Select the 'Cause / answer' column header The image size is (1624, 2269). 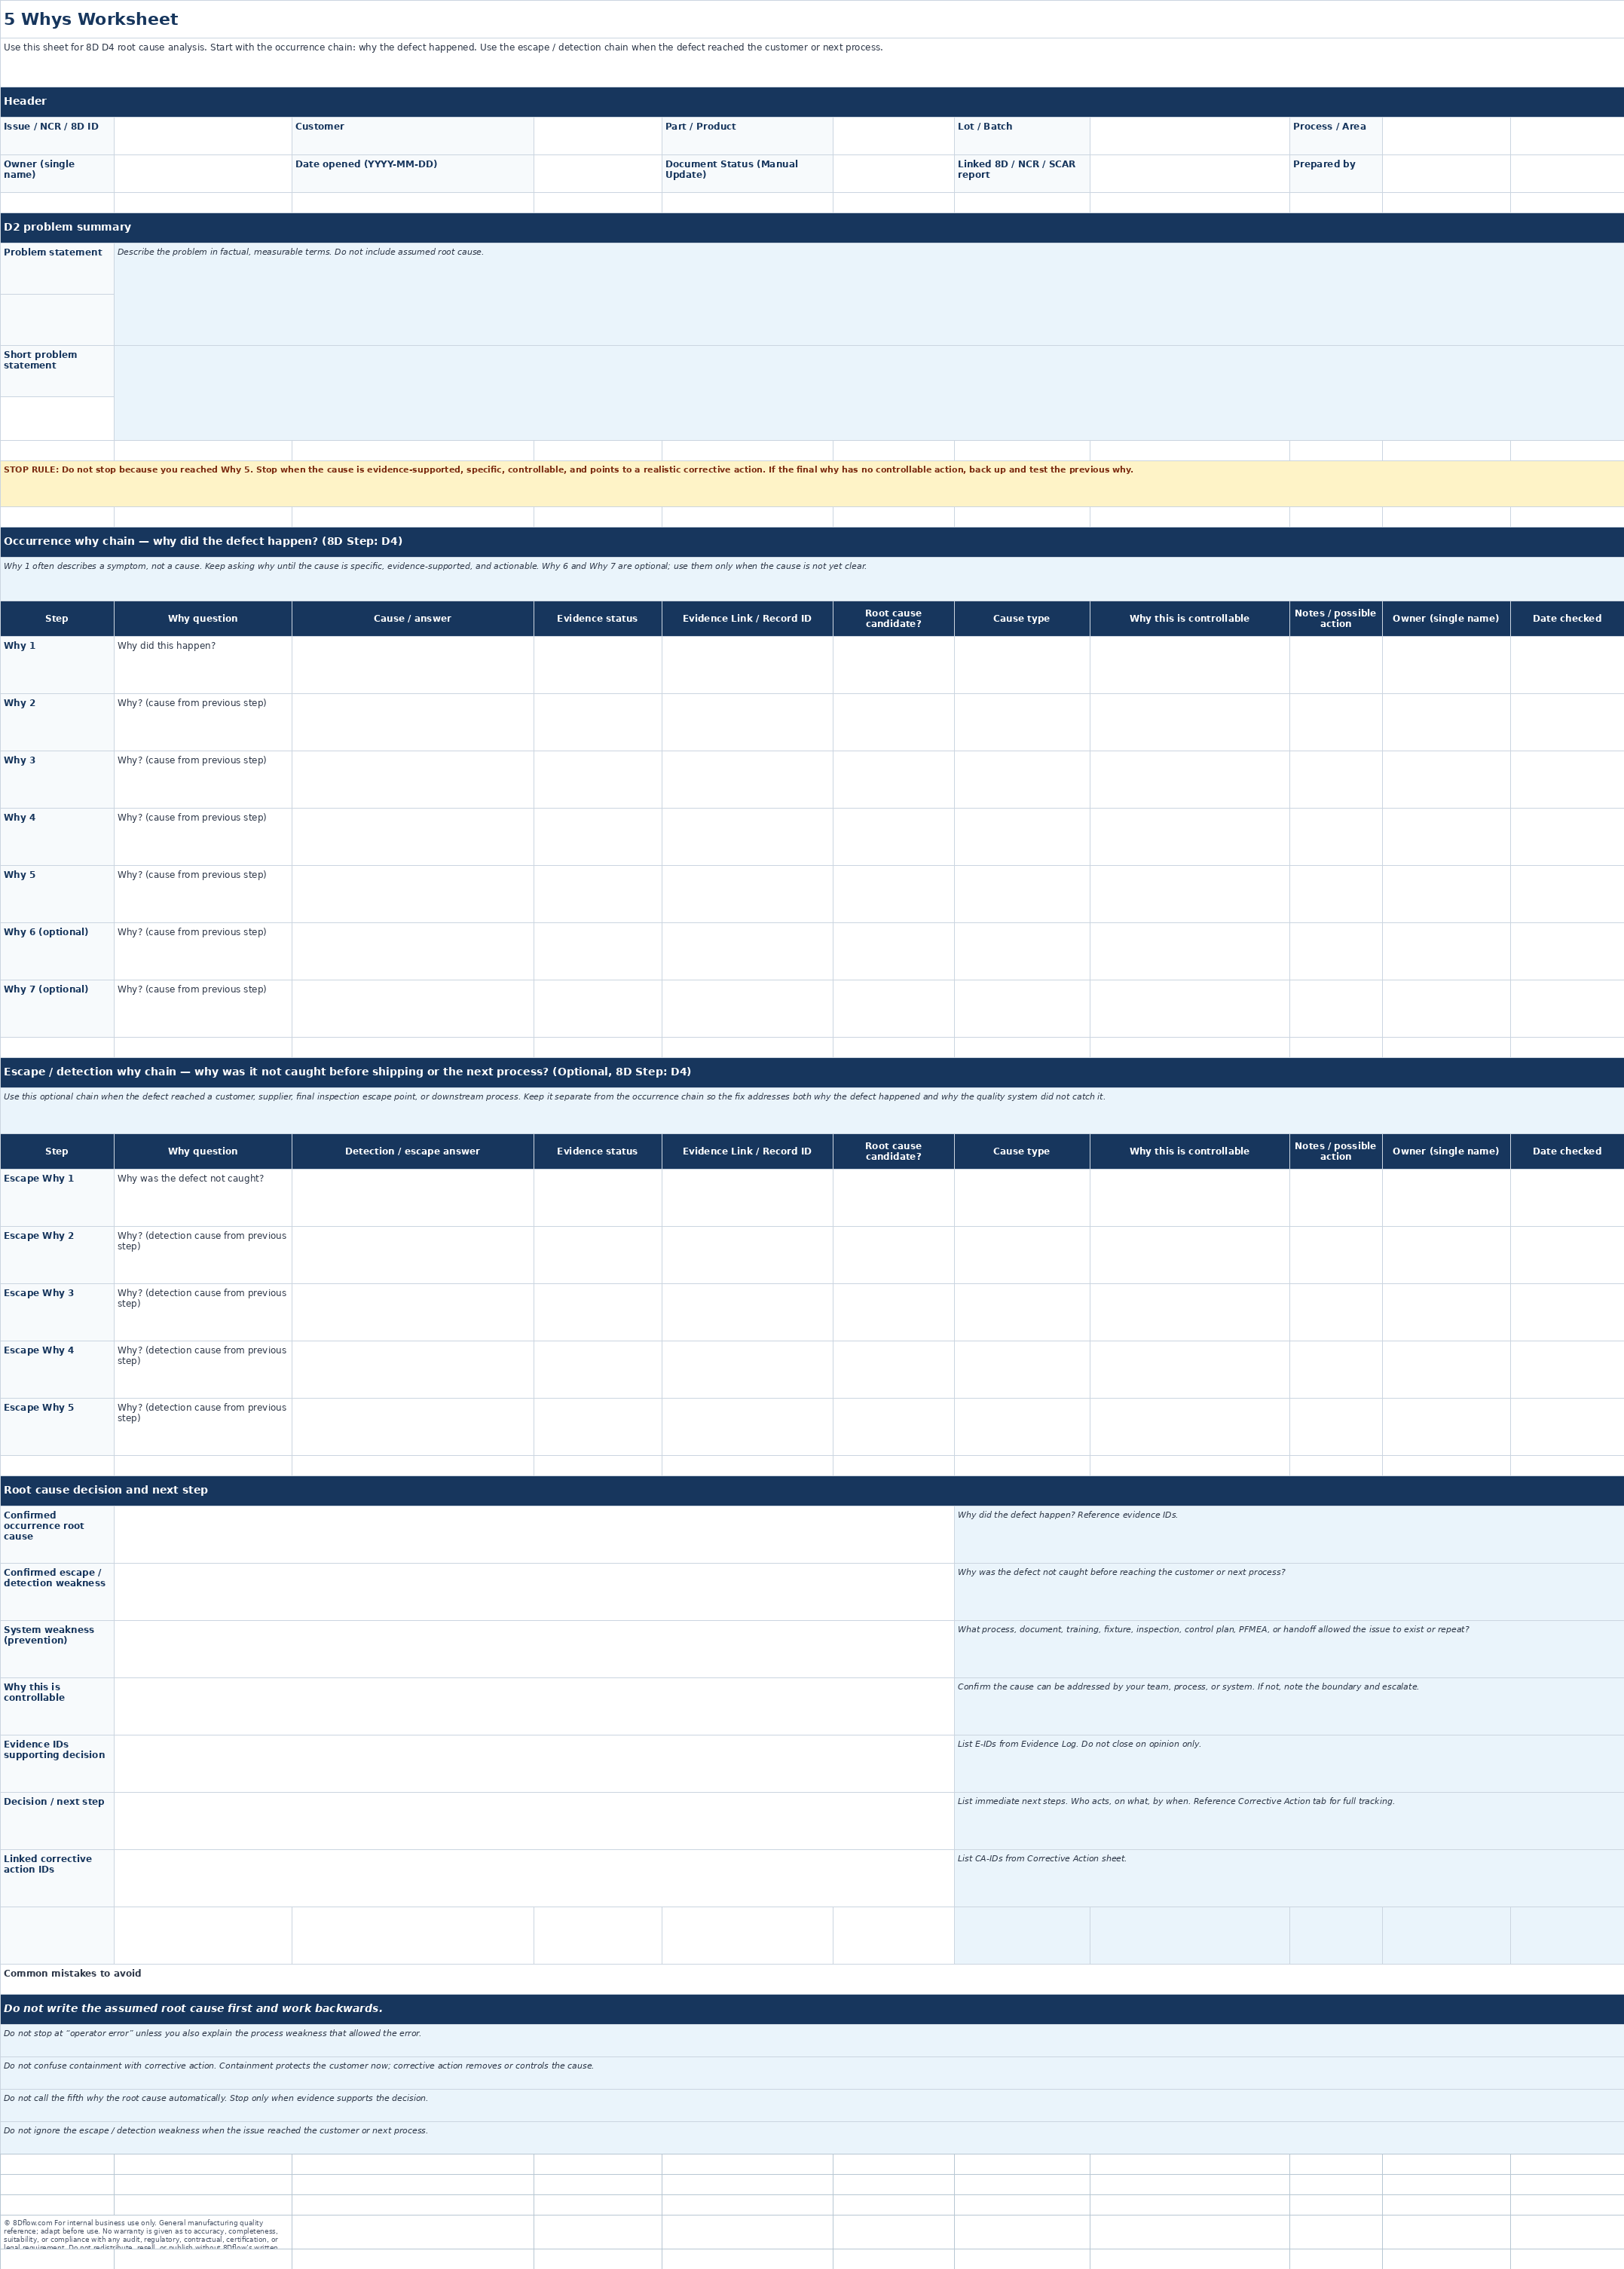click(x=412, y=618)
